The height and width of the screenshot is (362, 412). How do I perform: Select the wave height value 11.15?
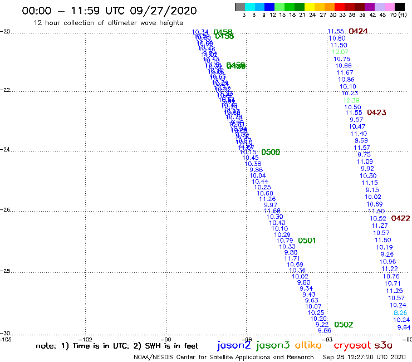(x=370, y=183)
